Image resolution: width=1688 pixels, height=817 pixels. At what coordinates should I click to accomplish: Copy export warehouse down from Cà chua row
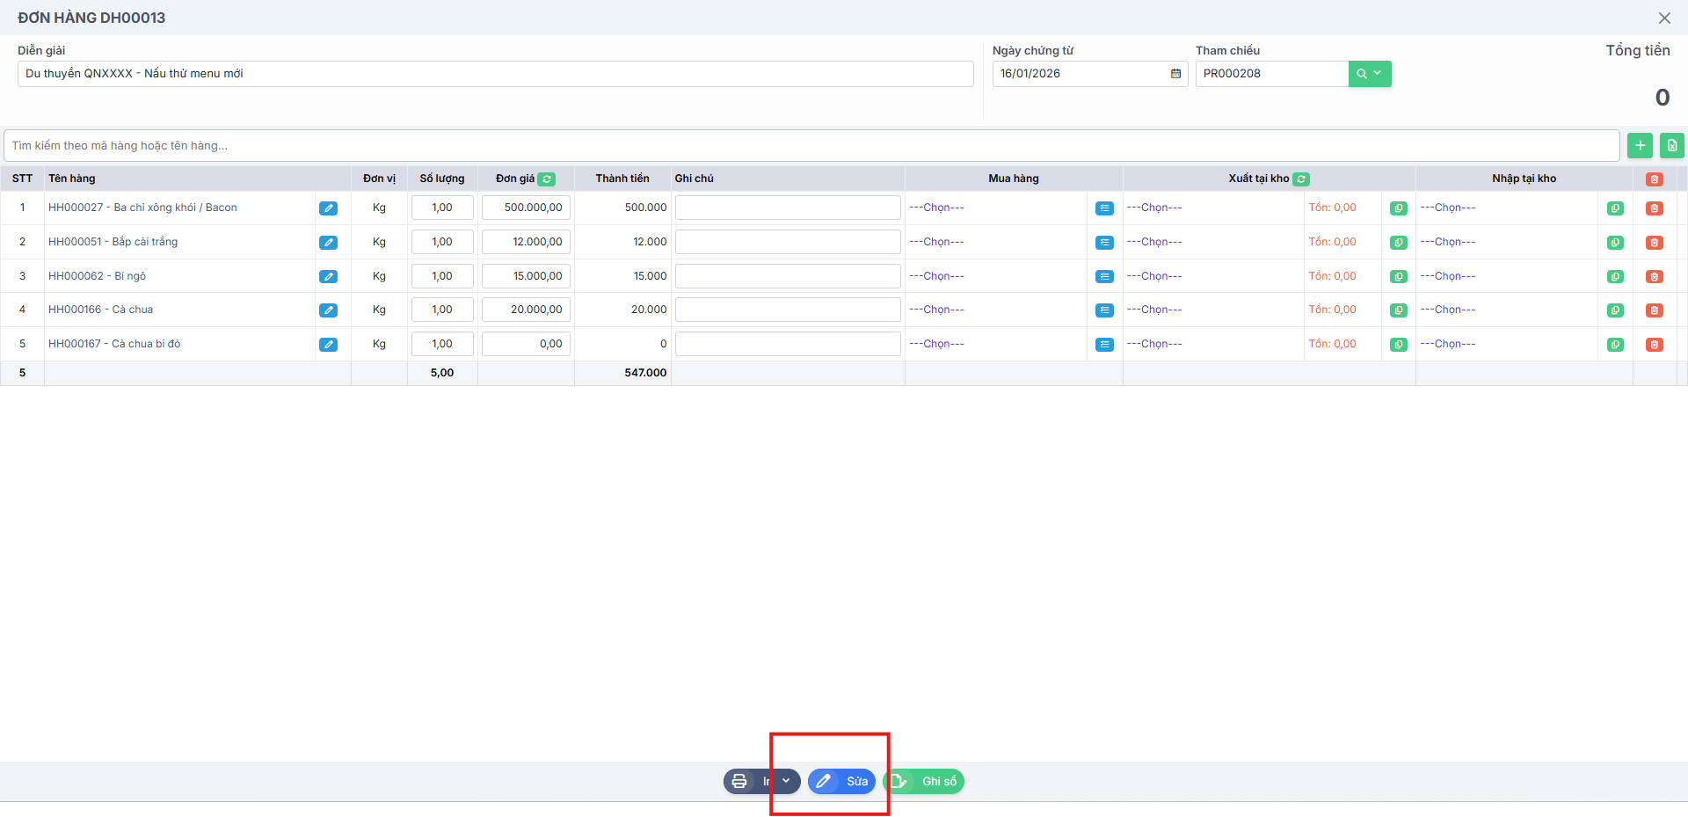click(1398, 310)
